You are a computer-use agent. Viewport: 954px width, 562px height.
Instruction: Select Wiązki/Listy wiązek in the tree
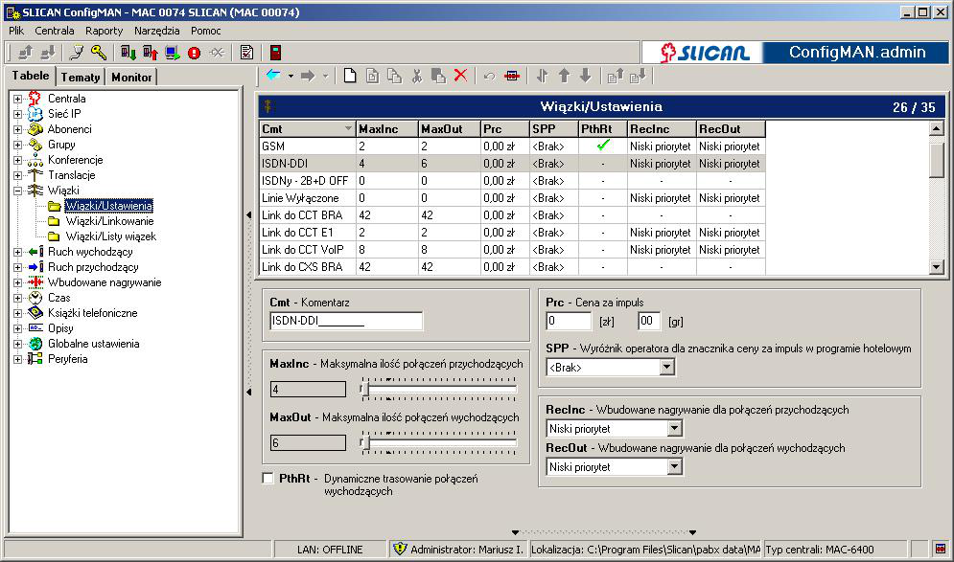click(x=110, y=236)
